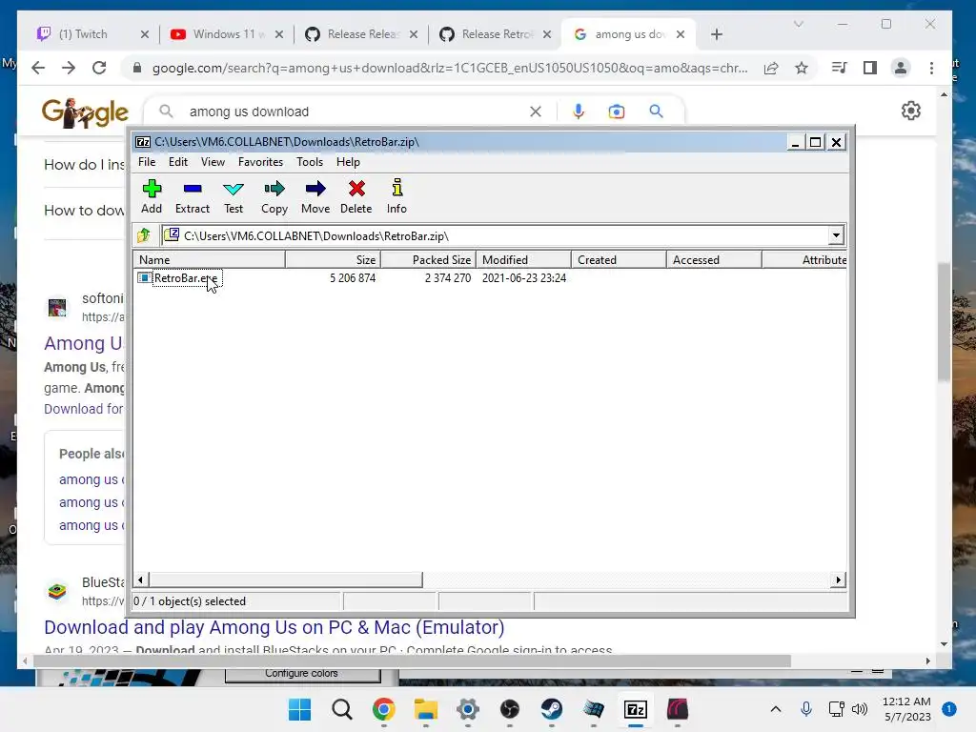This screenshot has width=976, height=732.
Task: Sort by the Size column header
Action: pyautogui.click(x=333, y=259)
